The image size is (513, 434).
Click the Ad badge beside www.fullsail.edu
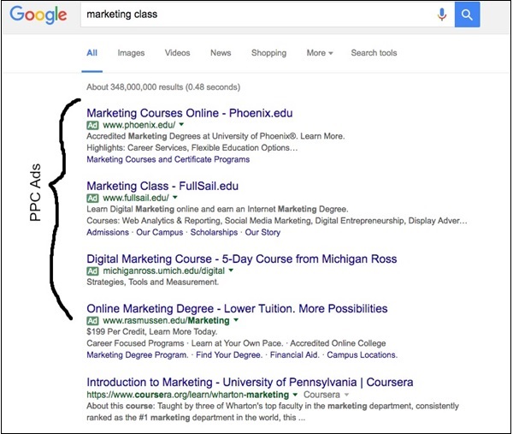click(93, 198)
